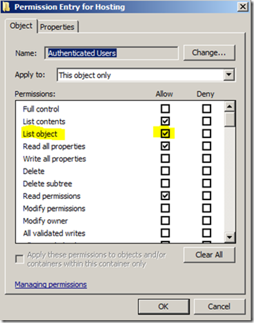
Task: Switch to the Properties tab
Action: coord(57,27)
